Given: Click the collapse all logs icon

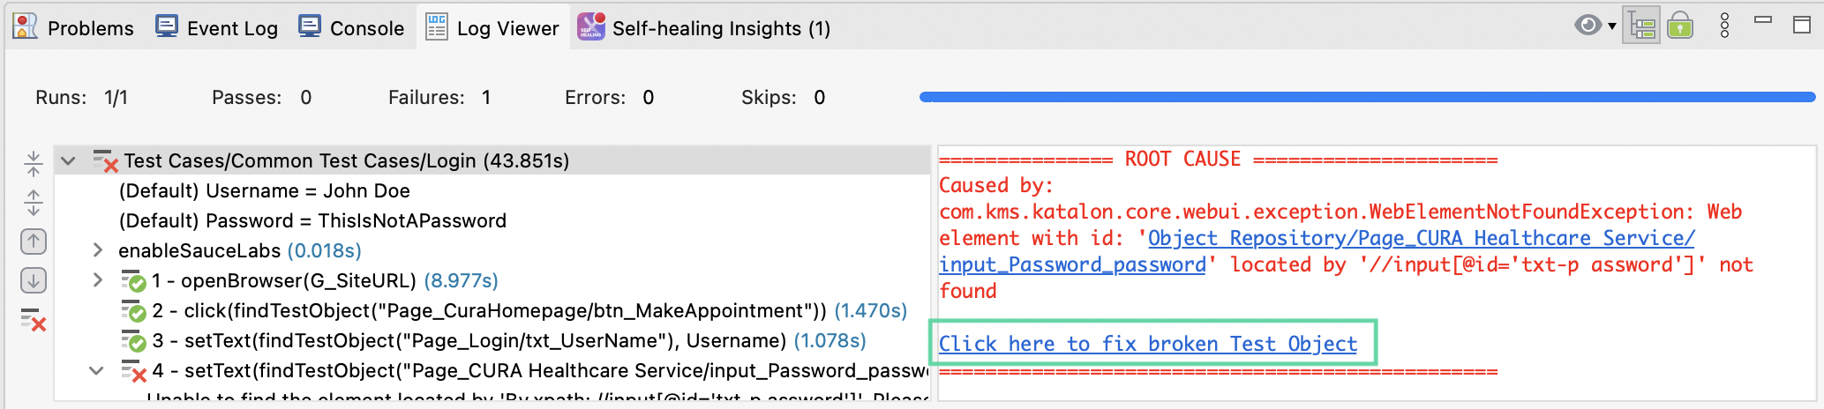Looking at the screenshot, I should [34, 163].
